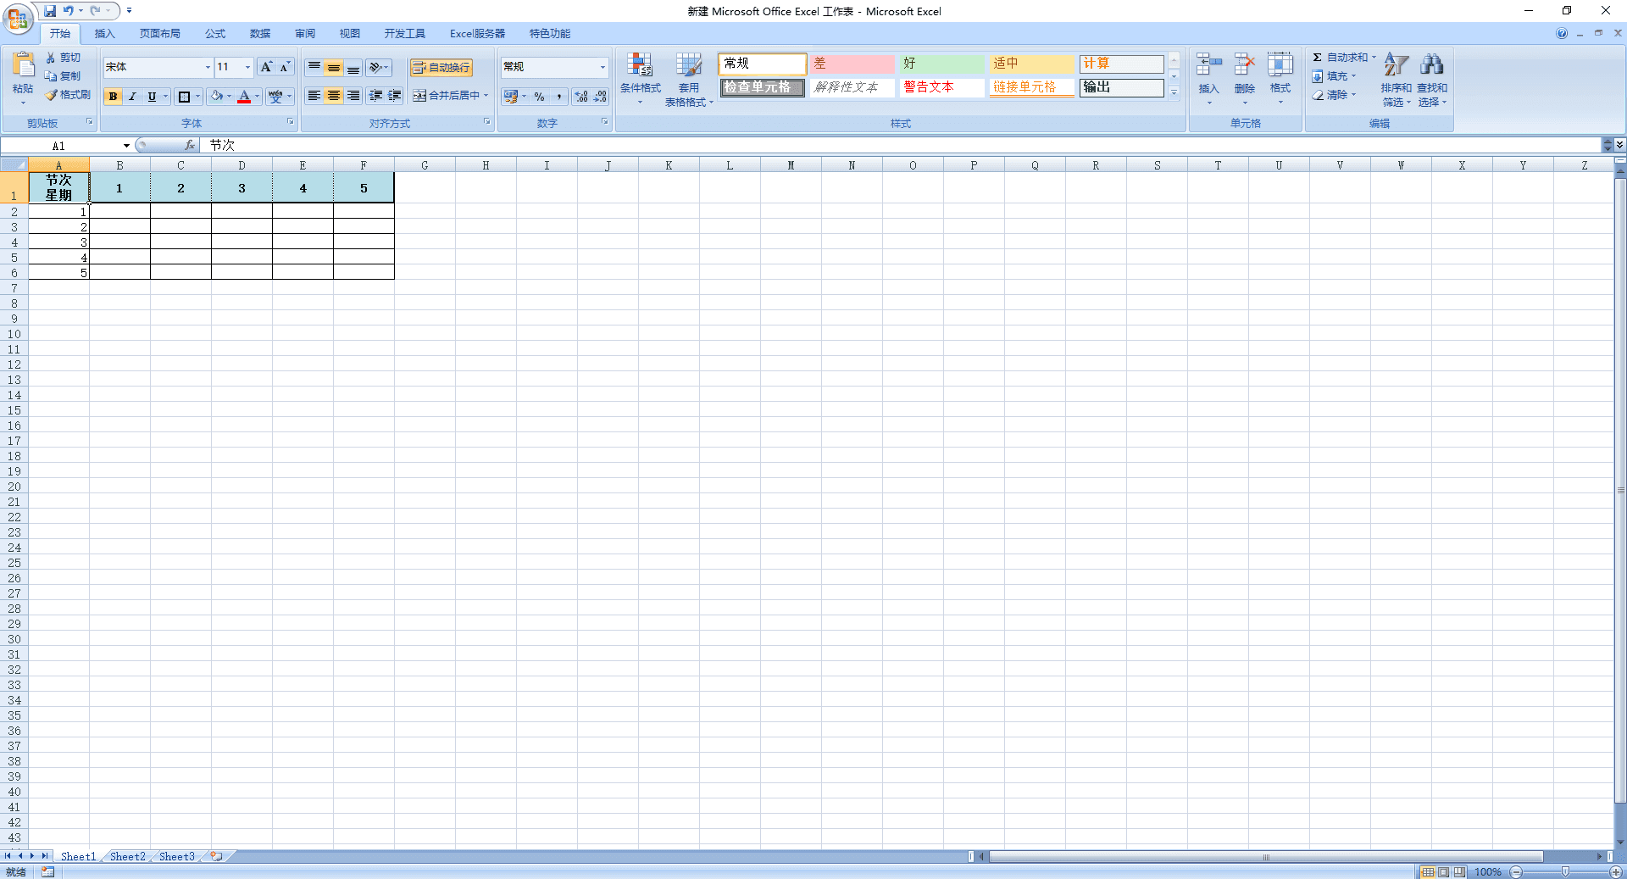Increase font size with the large A icon

click(x=266, y=67)
